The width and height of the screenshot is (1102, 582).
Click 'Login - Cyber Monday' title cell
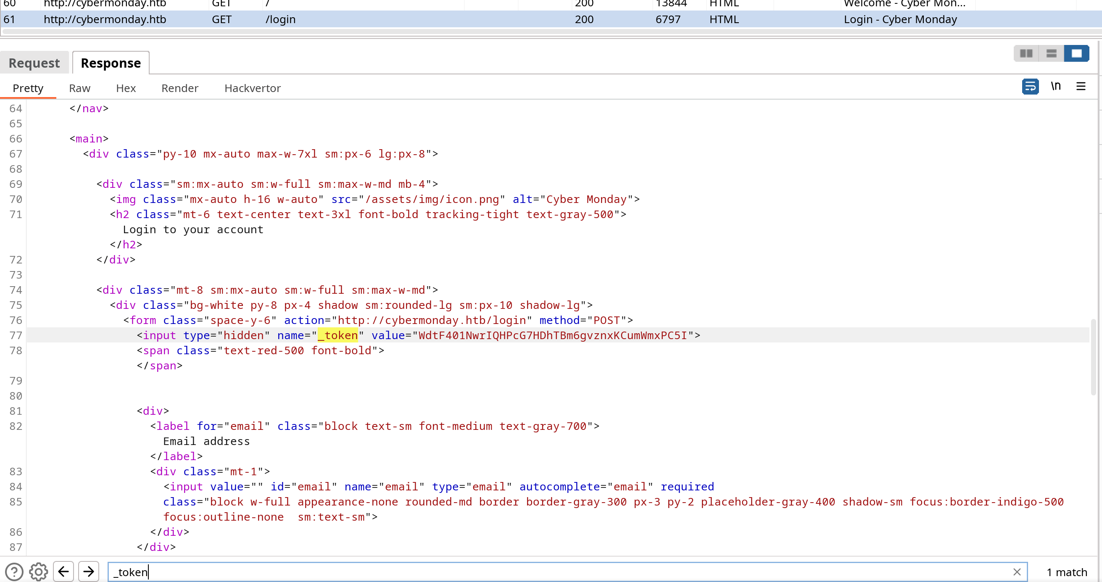[x=900, y=19]
